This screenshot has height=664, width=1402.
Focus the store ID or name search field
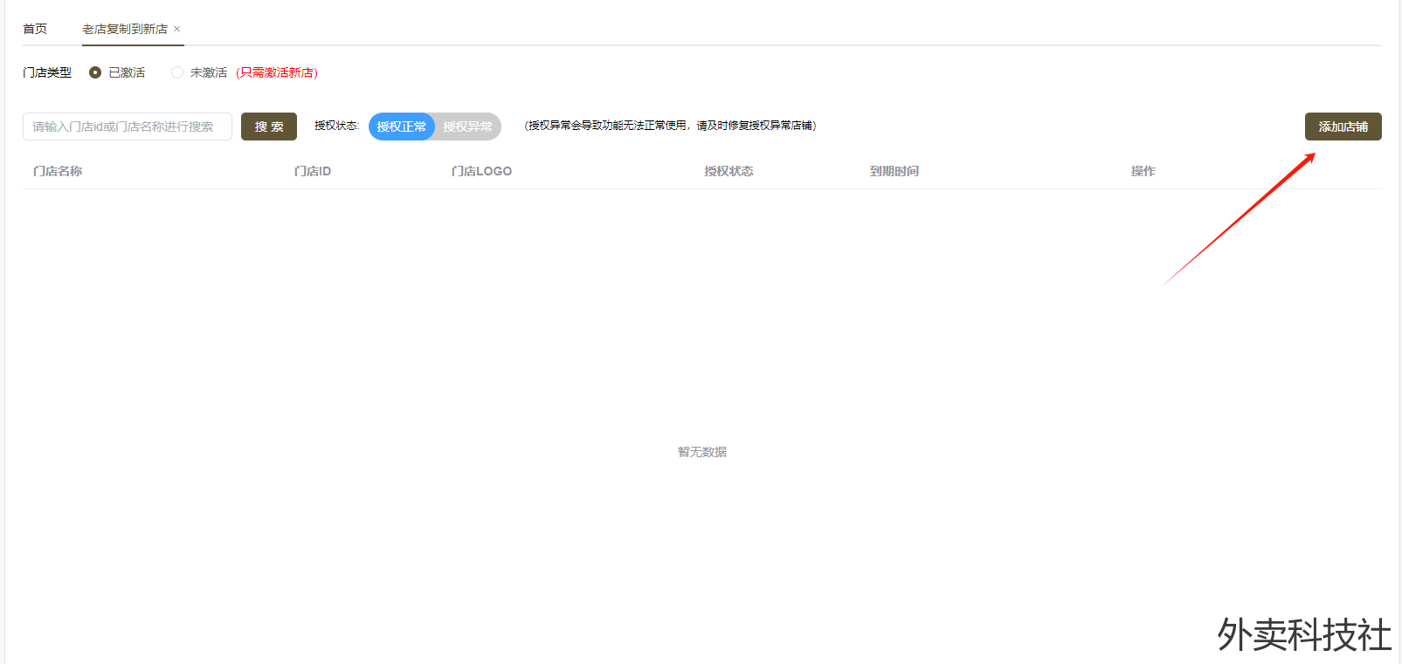click(x=128, y=127)
